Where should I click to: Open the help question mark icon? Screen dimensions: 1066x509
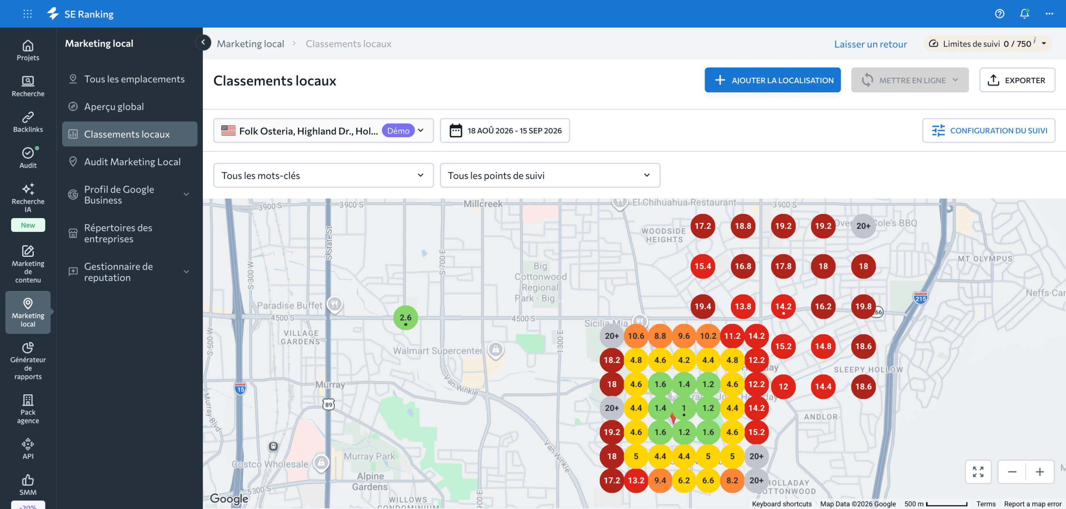999,14
